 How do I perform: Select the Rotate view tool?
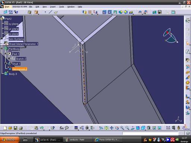(117, 128)
